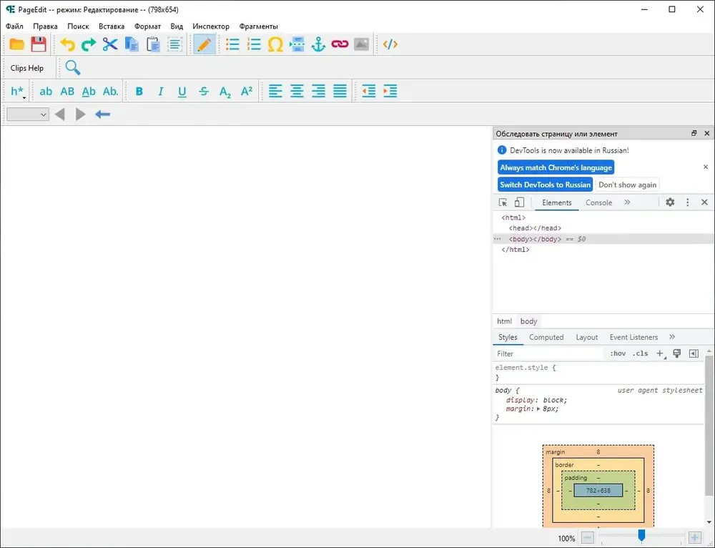
Task: Open the h* heading dropdown
Action: point(19,92)
